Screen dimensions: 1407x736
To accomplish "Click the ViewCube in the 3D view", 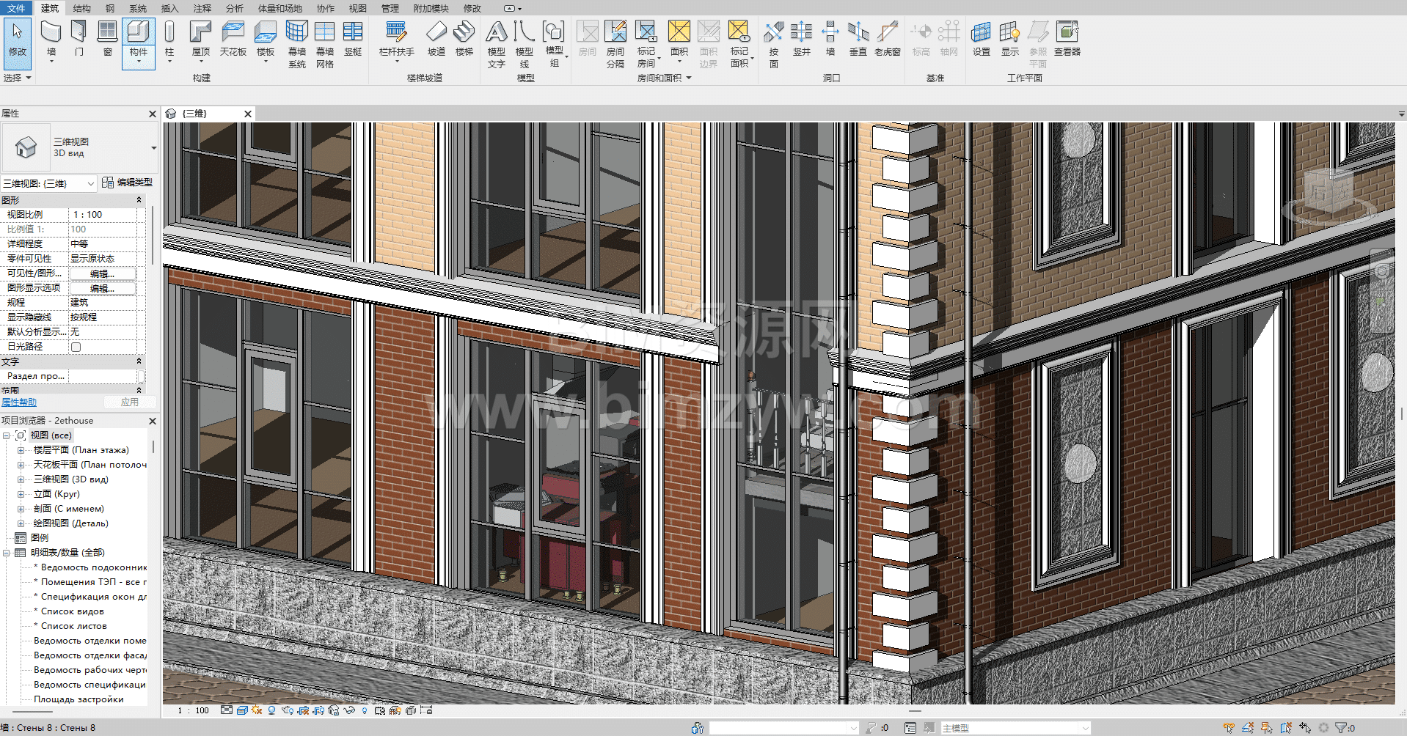I will pos(1330,193).
